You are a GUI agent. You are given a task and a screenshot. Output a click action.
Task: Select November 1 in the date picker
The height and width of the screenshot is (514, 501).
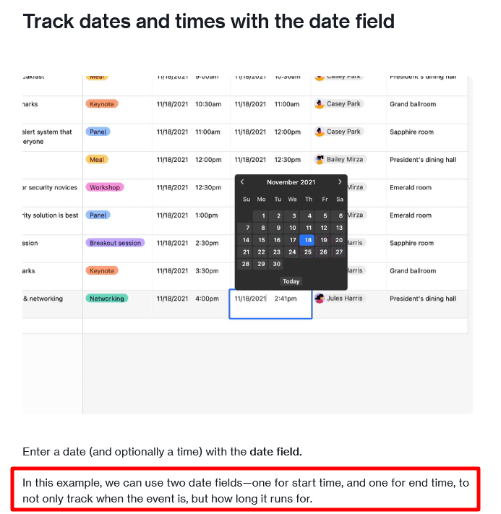click(262, 216)
